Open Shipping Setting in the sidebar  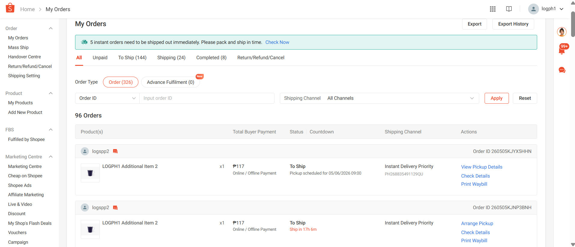(24, 76)
